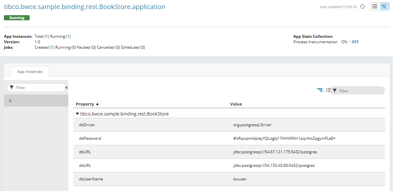Click the encrypted dbPassword value

[284, 138]
